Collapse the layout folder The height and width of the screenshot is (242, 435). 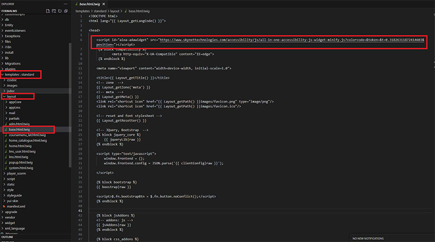(x=12, y=97)
